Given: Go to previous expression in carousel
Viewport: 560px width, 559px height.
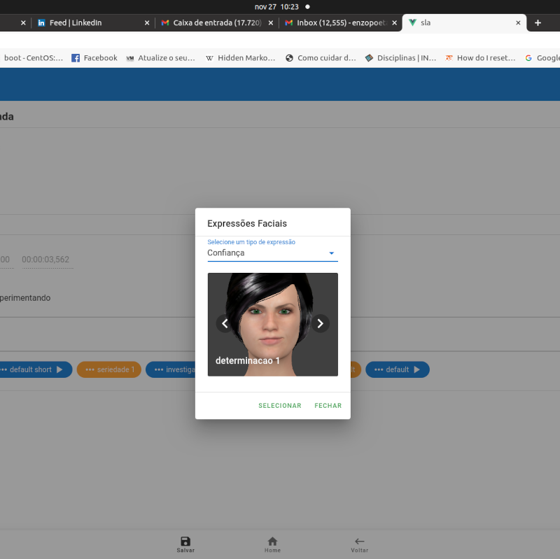Looking at the screenshot, I should pyautogui.click(x=225, y=323).
